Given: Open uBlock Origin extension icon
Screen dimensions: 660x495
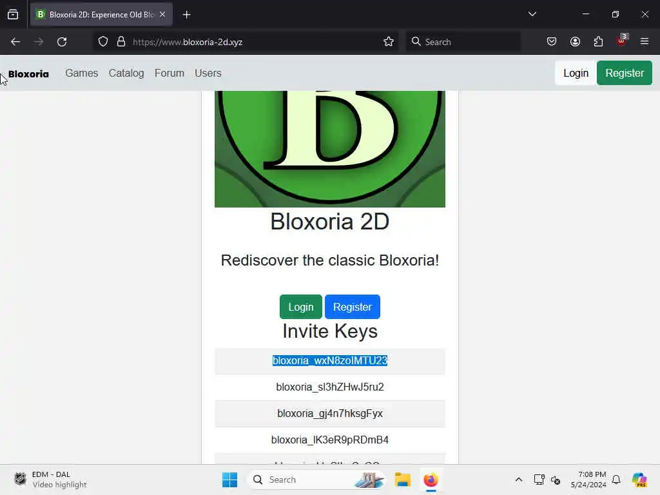Looking at the screenshot, I should click(622, 41).
